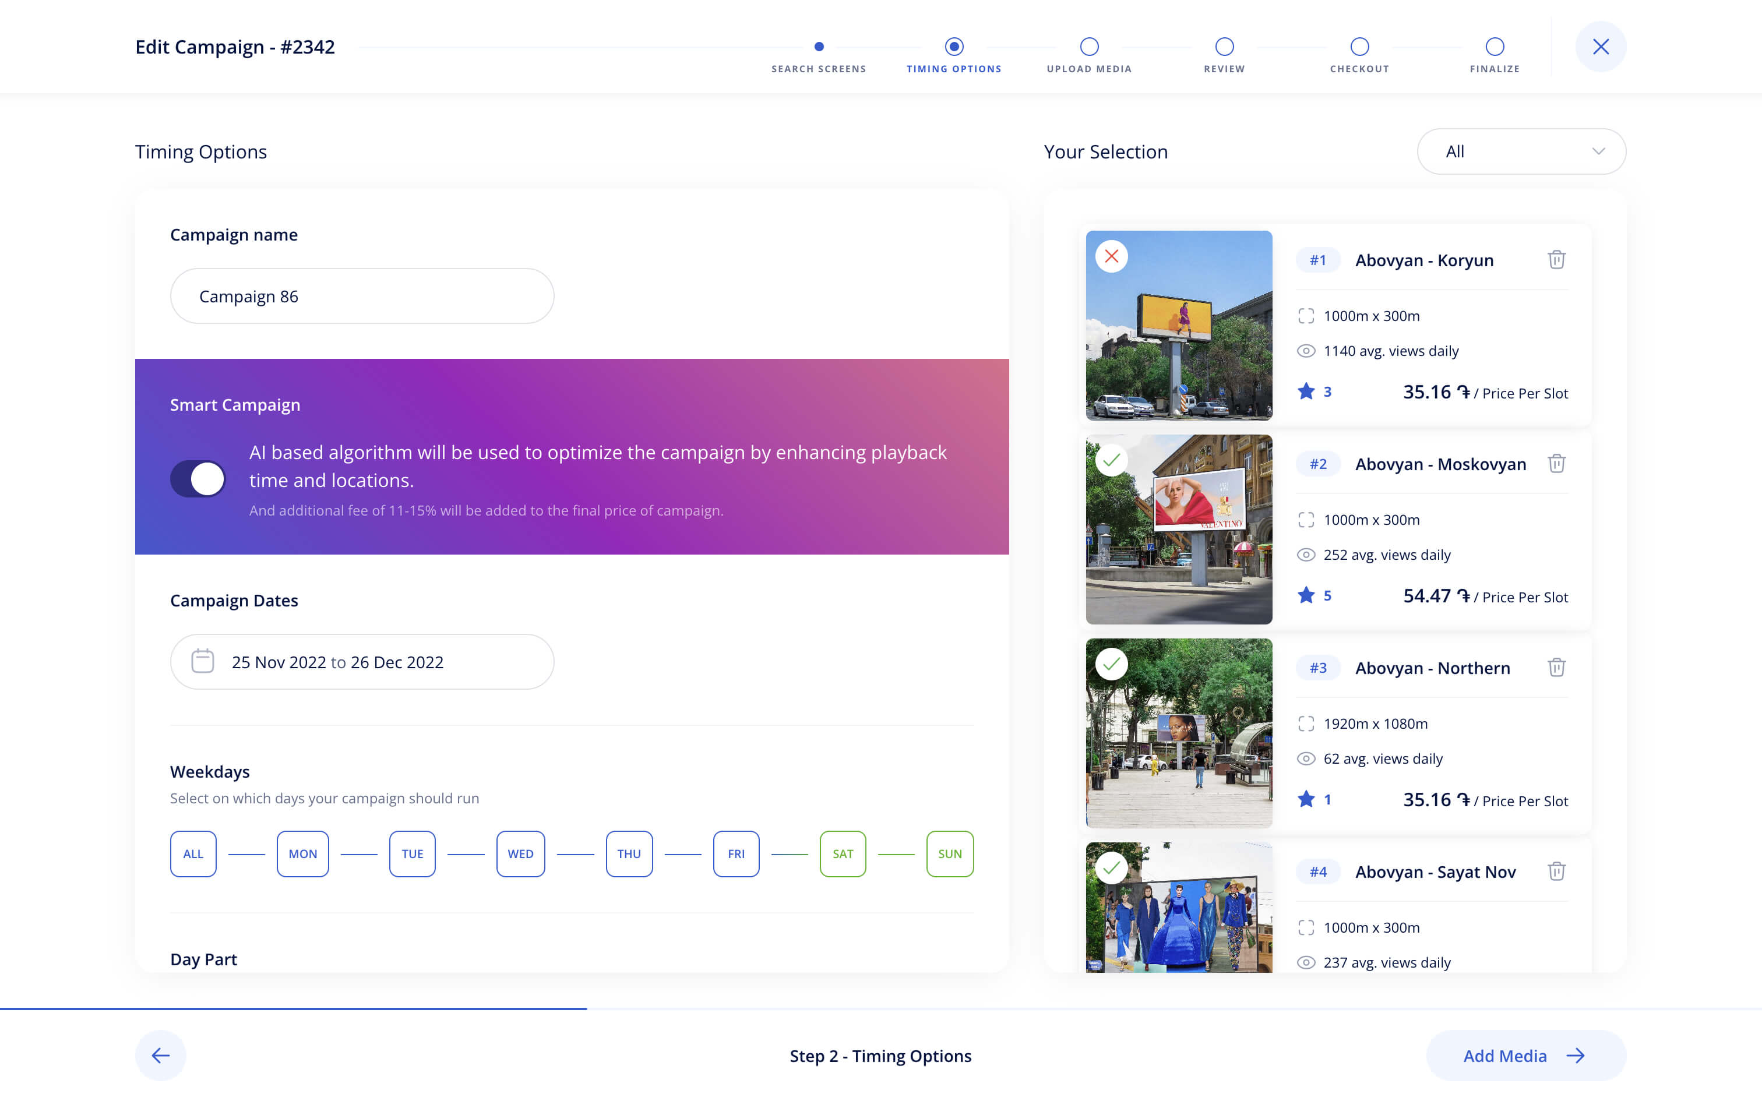Click trash icon for Abovyan - Moskovyan

tap(1556, 463)
